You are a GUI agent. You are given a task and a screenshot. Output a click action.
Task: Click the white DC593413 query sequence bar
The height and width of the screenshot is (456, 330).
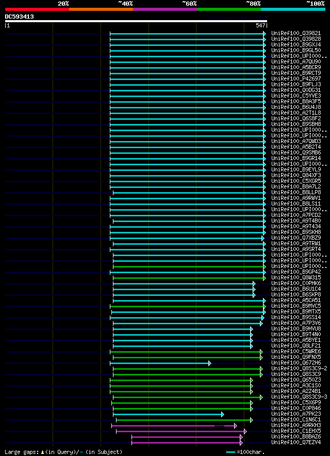(x=136, y=21)
